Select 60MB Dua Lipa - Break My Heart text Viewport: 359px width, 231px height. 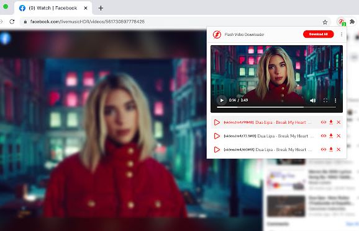pos(268,150)
